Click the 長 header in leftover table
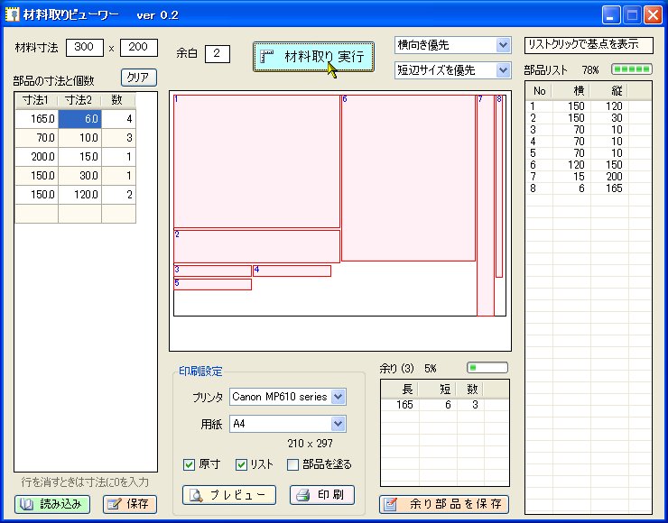This screenshot has height=523, width=668. (401, 389)
